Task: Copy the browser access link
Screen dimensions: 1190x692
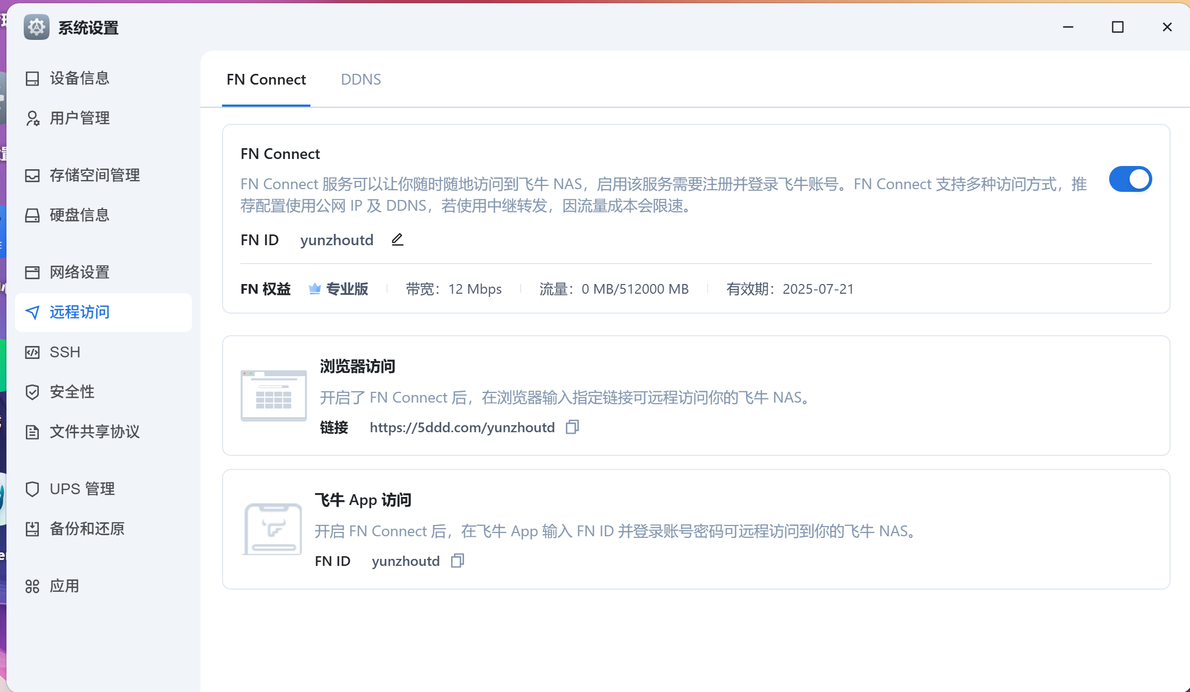Action: (572, 427)
